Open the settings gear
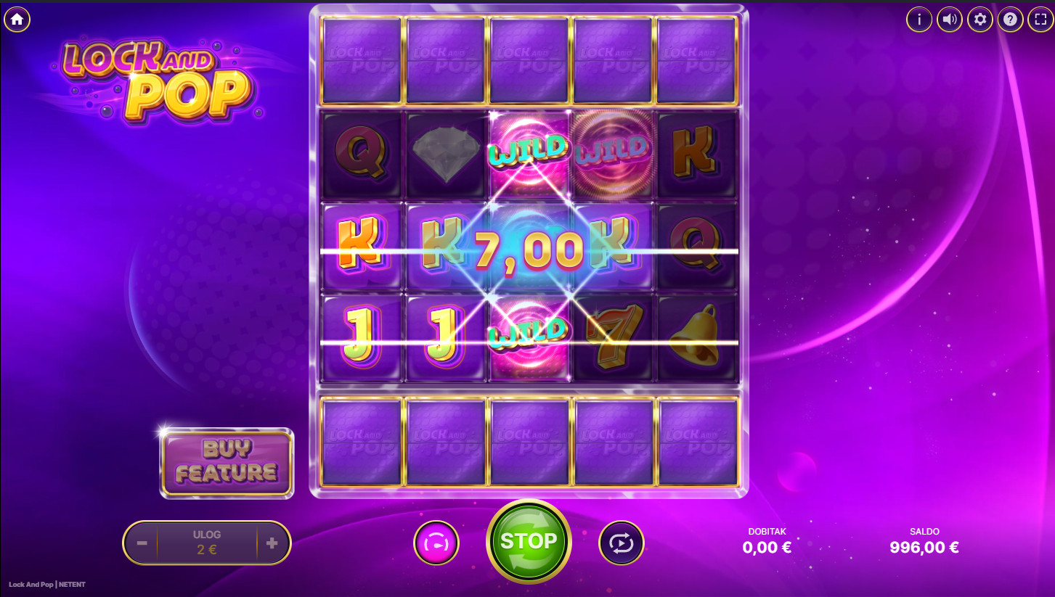The image size is (1055, 597). pyautogui.click(x=980, y=20)
